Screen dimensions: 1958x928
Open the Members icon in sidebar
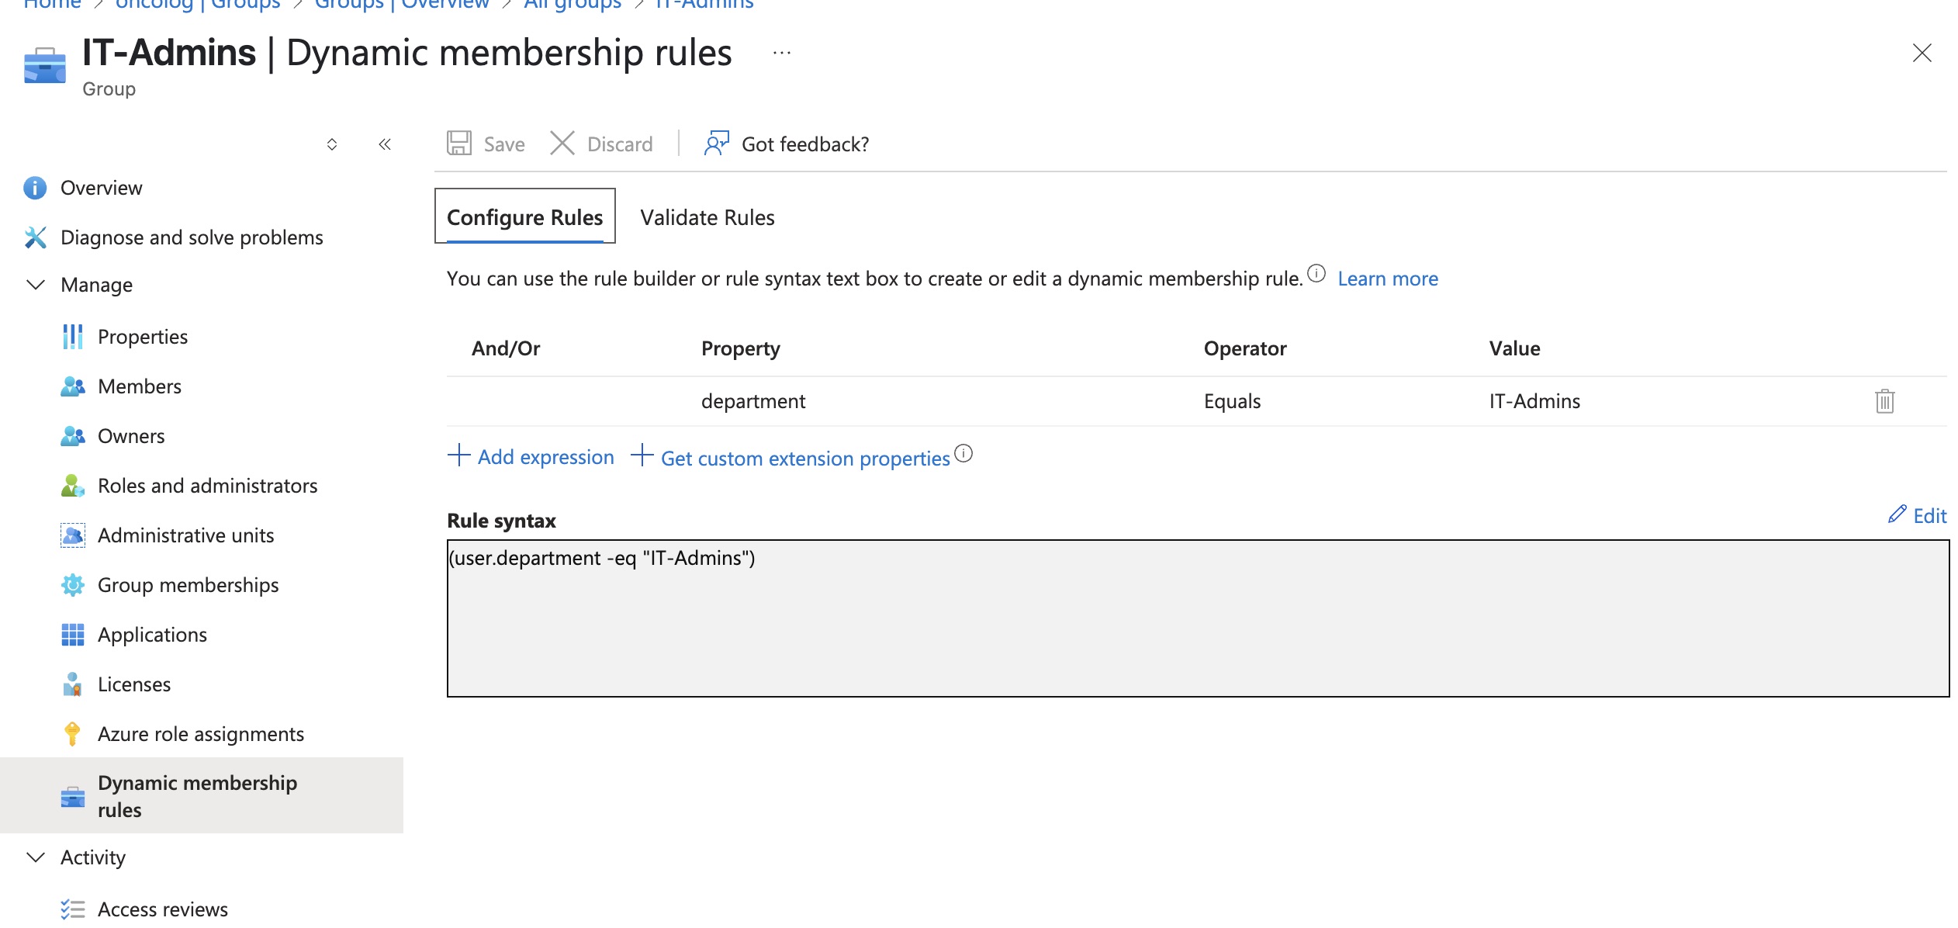(73, 386)
